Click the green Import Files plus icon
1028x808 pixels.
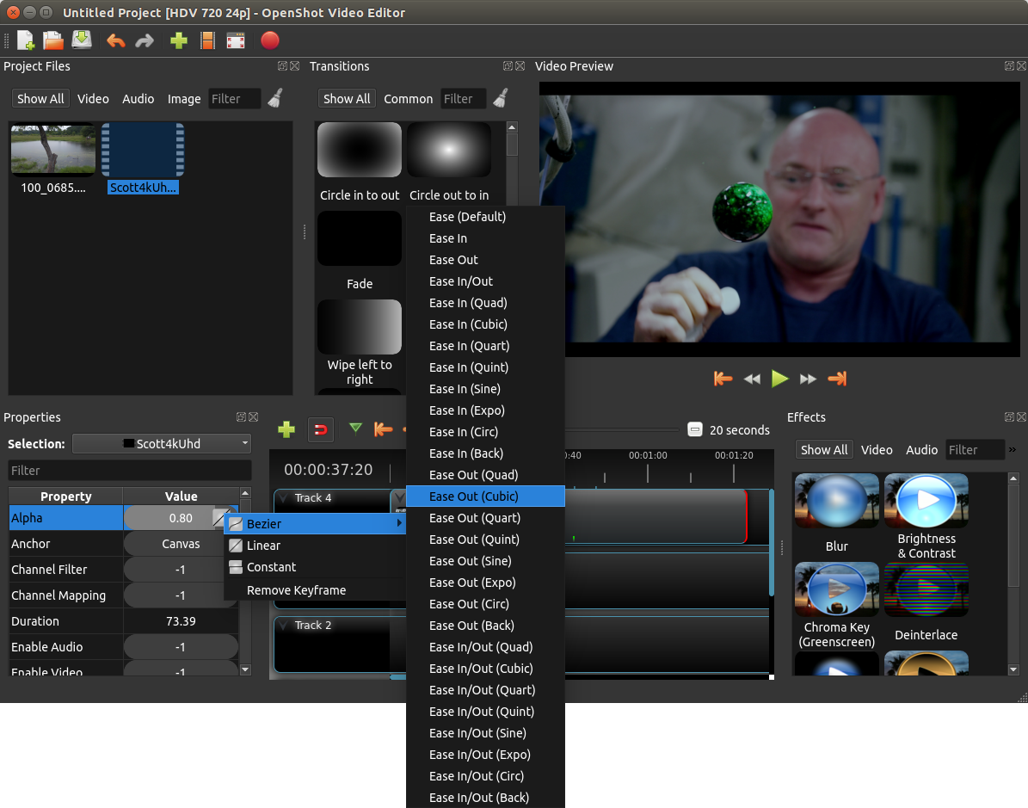click(179, 40)
